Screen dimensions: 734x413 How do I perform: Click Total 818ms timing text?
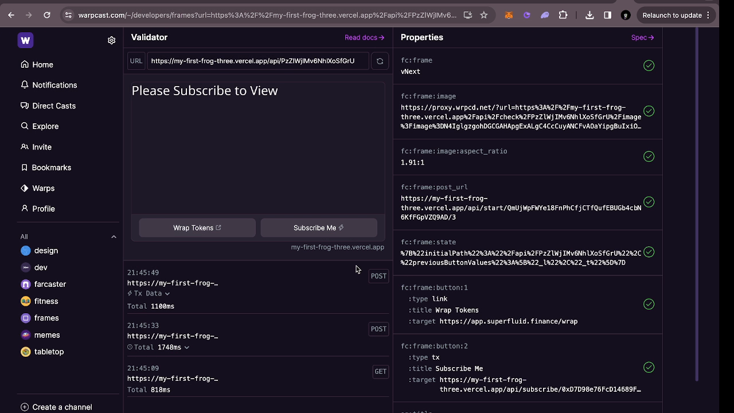[x=149, y=390]
